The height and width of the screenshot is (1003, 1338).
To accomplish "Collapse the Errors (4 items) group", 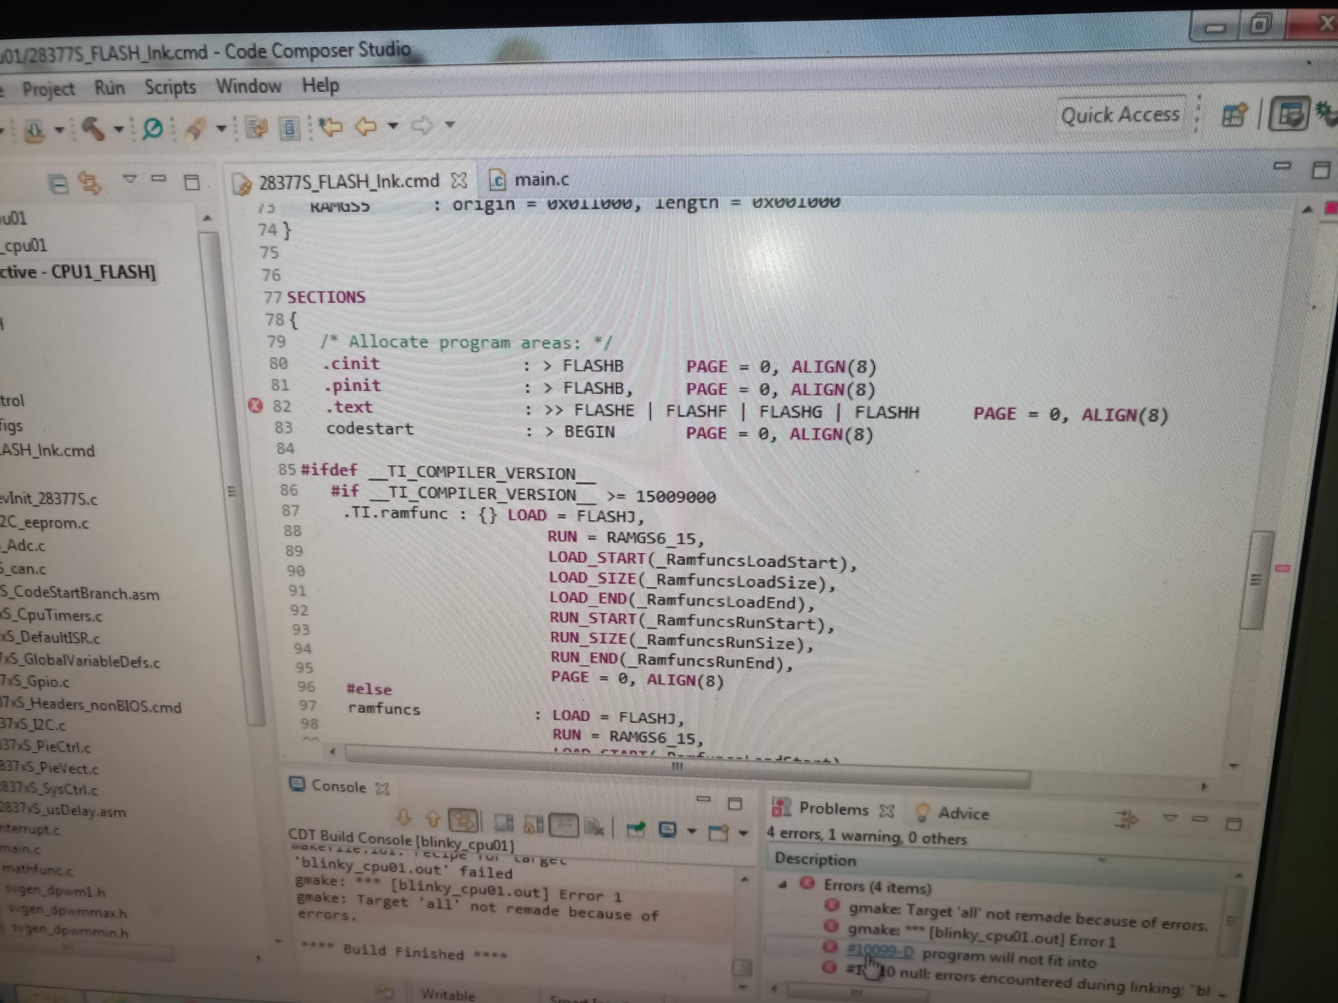I will [x=783, y=885].
